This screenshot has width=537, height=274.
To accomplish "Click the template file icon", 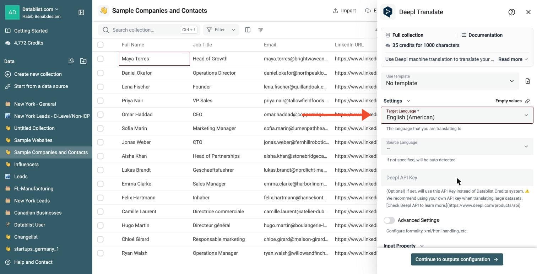I will click(x=528, y=81).
